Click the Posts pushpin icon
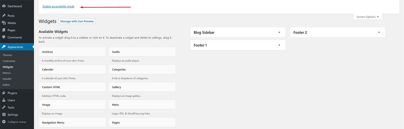404x129 pixels. (4, 16)
